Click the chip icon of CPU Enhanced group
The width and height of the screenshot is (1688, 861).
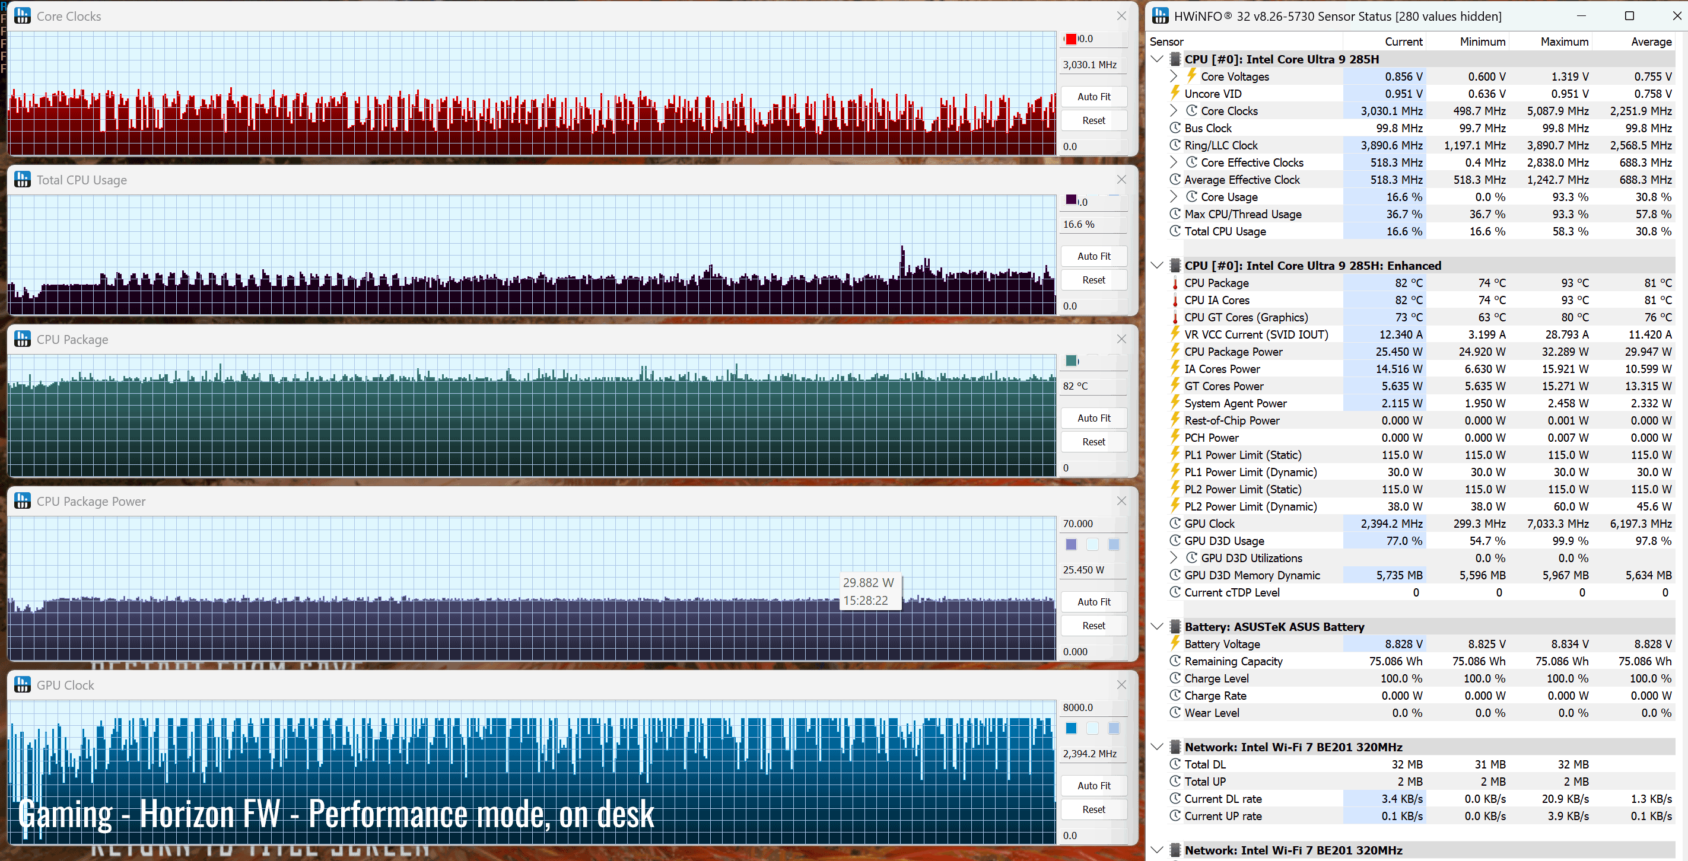pyautogui.click(x=1175, y=265)
